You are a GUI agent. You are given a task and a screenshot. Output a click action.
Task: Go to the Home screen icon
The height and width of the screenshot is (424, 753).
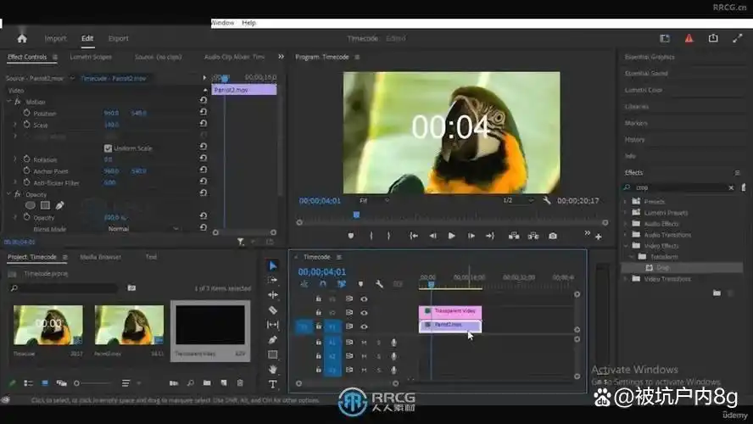point(22,38)
